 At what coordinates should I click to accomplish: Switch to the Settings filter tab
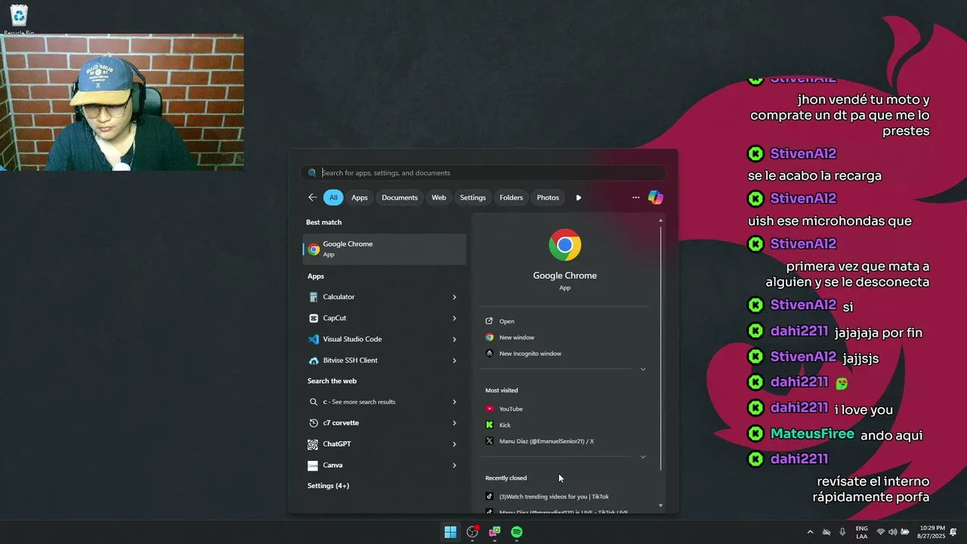pyautogui.click(x=473, y=197)
